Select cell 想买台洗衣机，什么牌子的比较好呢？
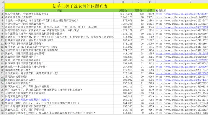 point(59,14)
